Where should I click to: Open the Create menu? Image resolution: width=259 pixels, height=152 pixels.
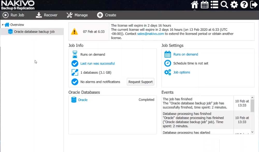pyautogui.click(x=107, y=15)
